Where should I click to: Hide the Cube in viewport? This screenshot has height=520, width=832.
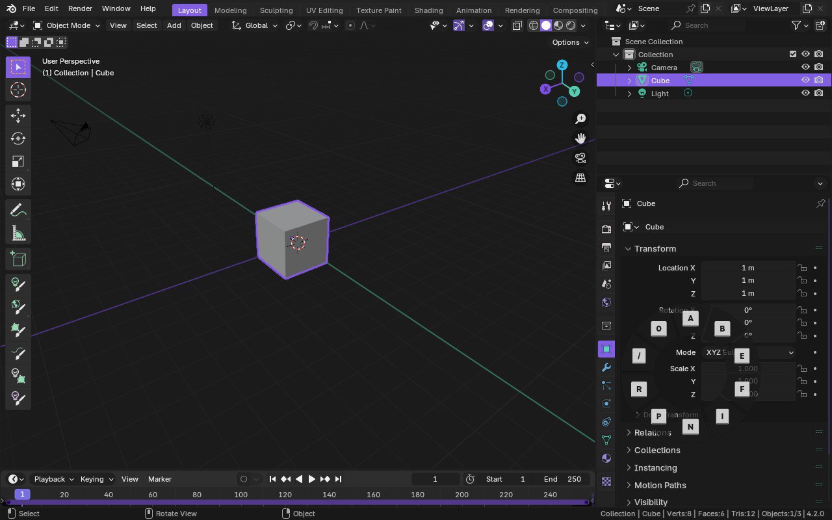[x=805, y=80]
